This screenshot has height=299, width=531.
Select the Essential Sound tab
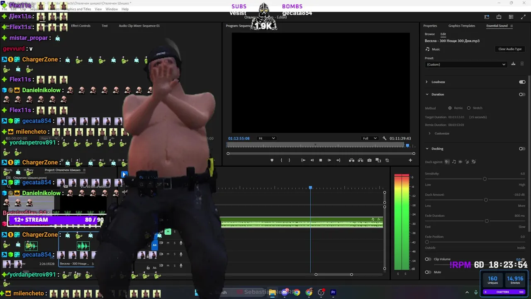click(x=497, y=26)
